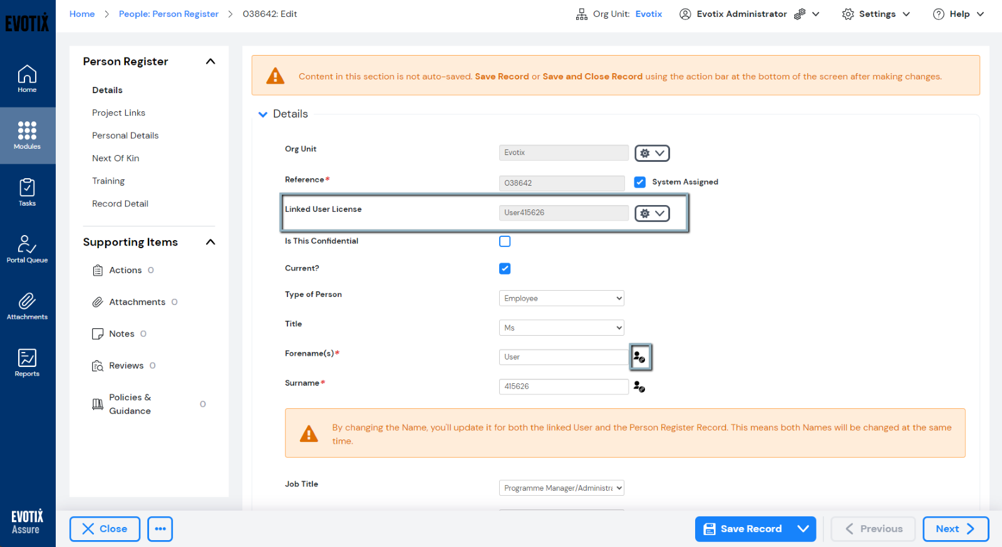
Task: Click the Home breadcrumb link
Action: point(82,14)
